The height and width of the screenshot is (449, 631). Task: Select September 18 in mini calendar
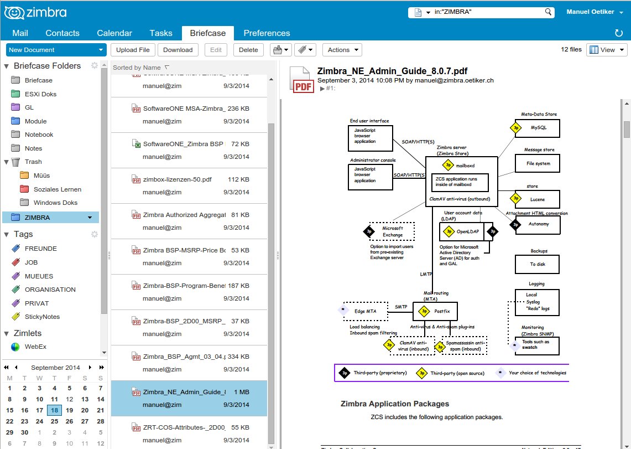[54, 410]
